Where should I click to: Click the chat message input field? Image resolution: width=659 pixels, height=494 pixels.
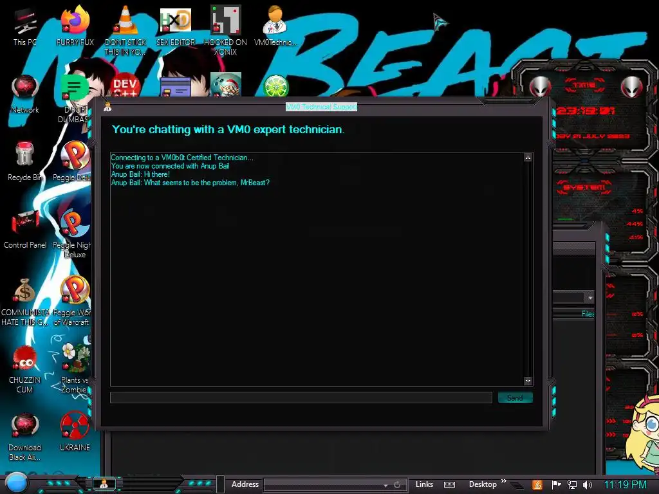(x=301, y=398)
